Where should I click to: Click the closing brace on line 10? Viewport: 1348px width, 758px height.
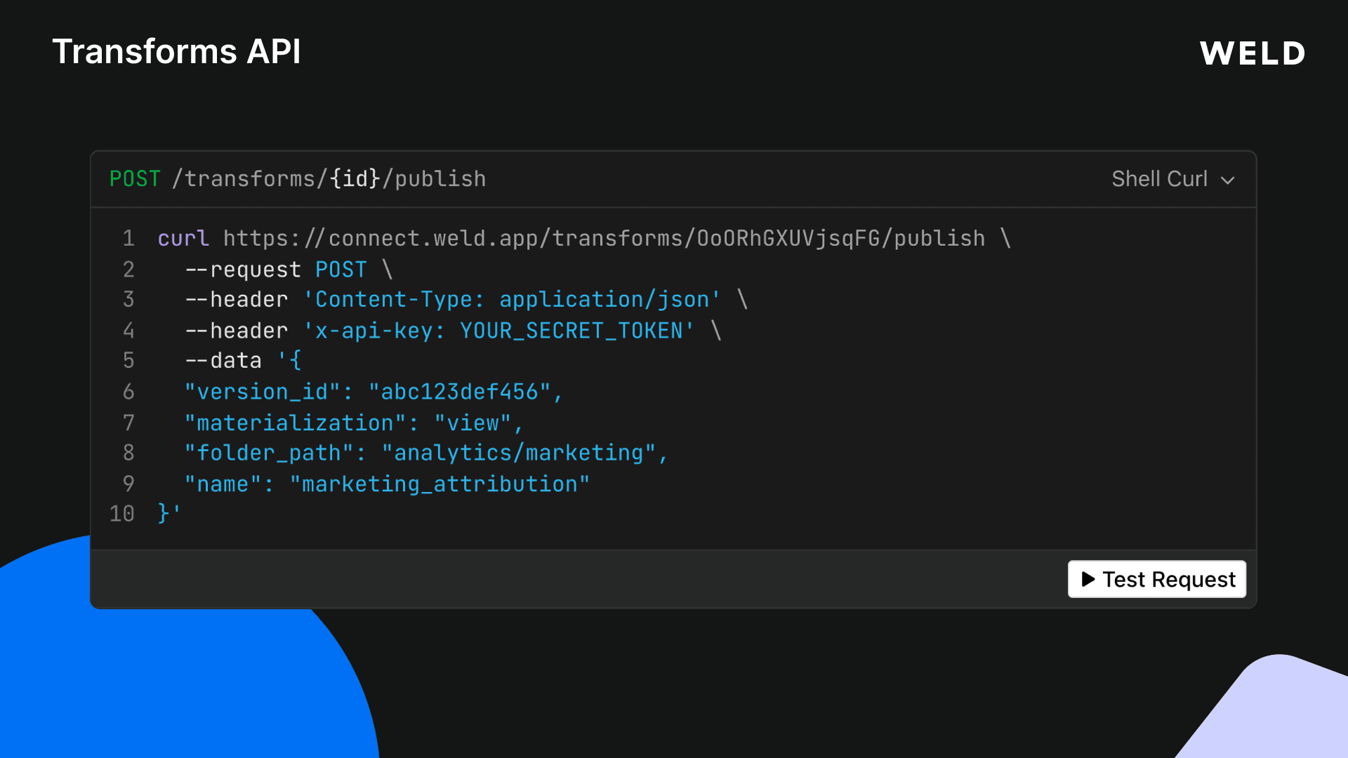pos(162,514)
